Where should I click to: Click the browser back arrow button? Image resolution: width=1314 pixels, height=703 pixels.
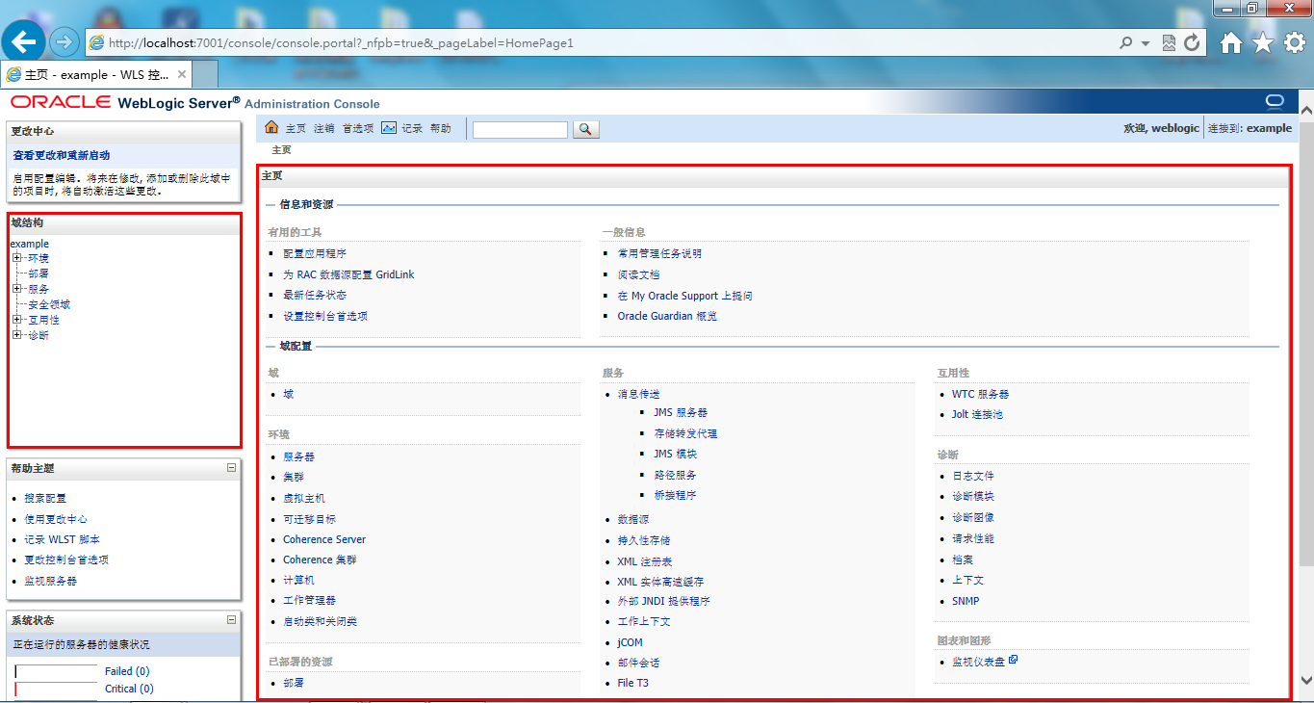23,42
